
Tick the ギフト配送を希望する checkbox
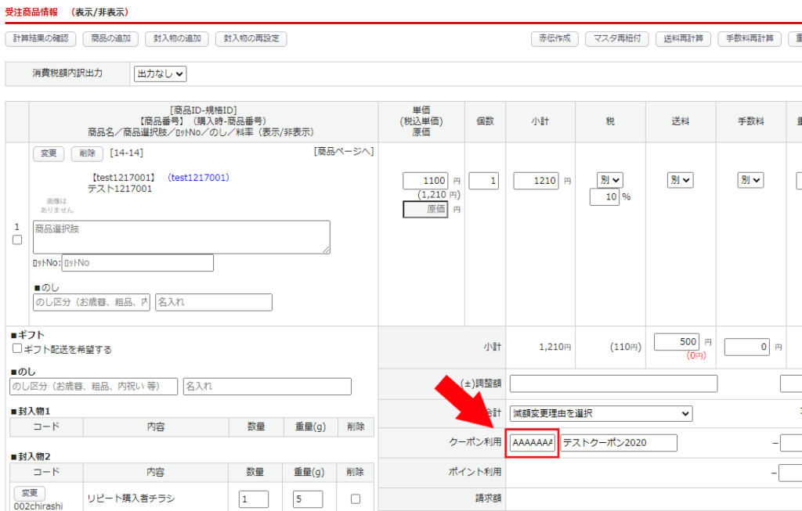pyautogui.click(x=17, y=349)
